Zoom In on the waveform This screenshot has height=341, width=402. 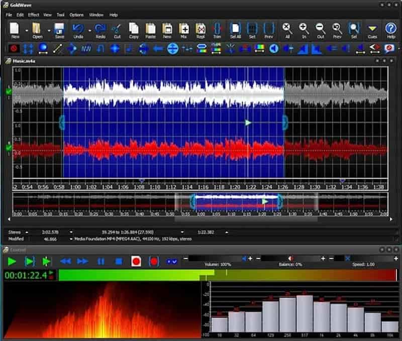tap(304, 30)
